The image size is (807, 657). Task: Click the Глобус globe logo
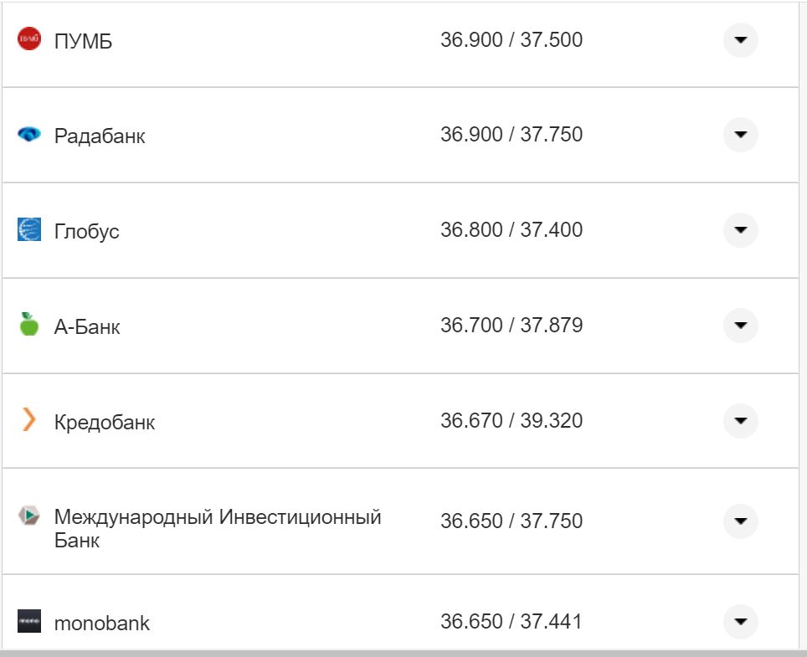coord(29,229)
